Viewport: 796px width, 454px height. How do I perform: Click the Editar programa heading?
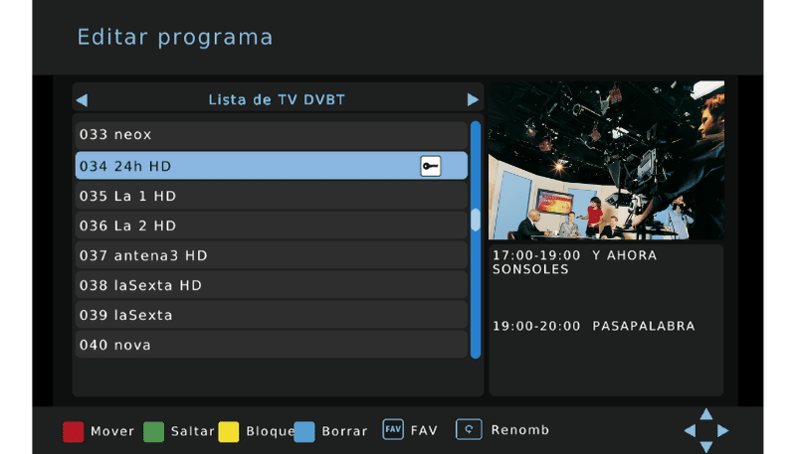click(175, 38)
